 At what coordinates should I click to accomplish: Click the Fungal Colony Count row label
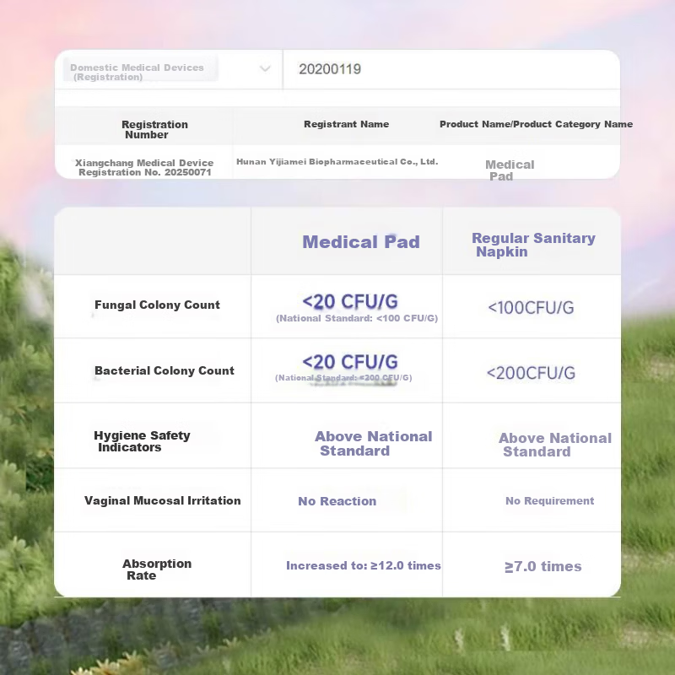click(x=157, y=305)
